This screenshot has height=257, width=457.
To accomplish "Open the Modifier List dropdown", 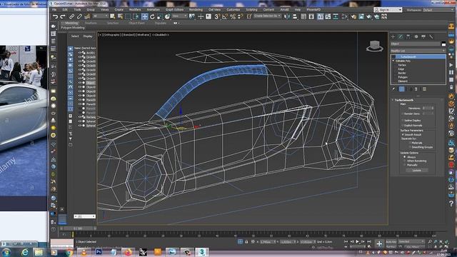I will 418,51.
